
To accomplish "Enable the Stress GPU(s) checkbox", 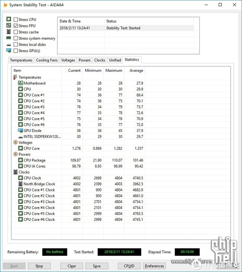I will [x=16, y=51].
